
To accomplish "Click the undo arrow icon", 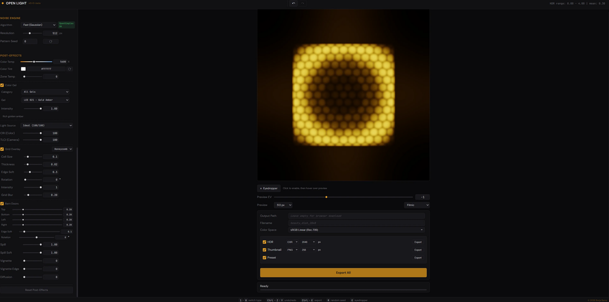I will point(293,3).
